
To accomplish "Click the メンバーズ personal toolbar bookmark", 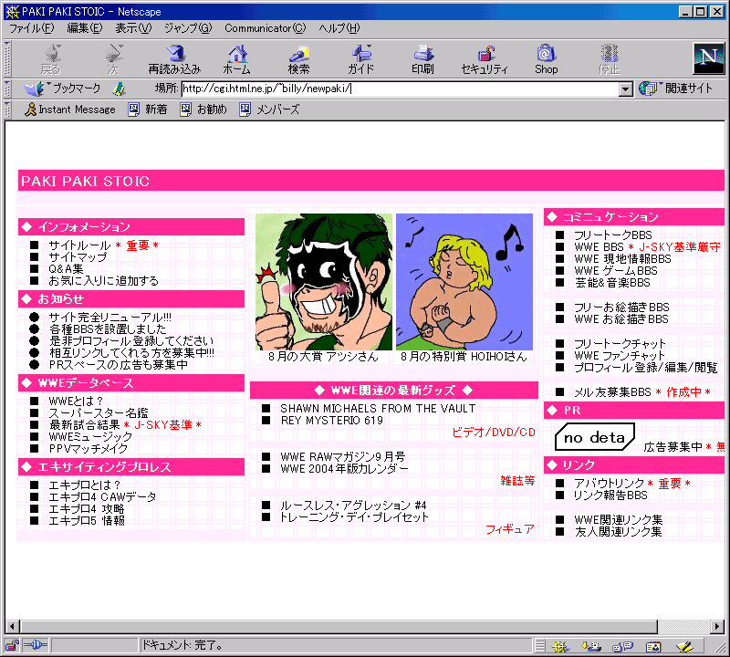I will pos(269,109).
